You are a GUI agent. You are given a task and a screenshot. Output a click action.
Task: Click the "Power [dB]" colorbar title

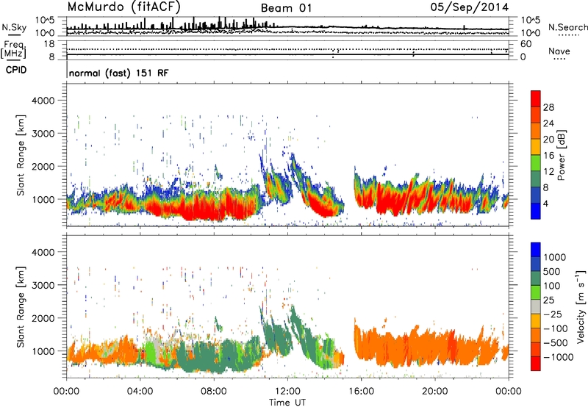tap(561, 155)
